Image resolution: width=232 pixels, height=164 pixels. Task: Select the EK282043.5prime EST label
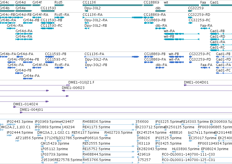click(152, 149)
